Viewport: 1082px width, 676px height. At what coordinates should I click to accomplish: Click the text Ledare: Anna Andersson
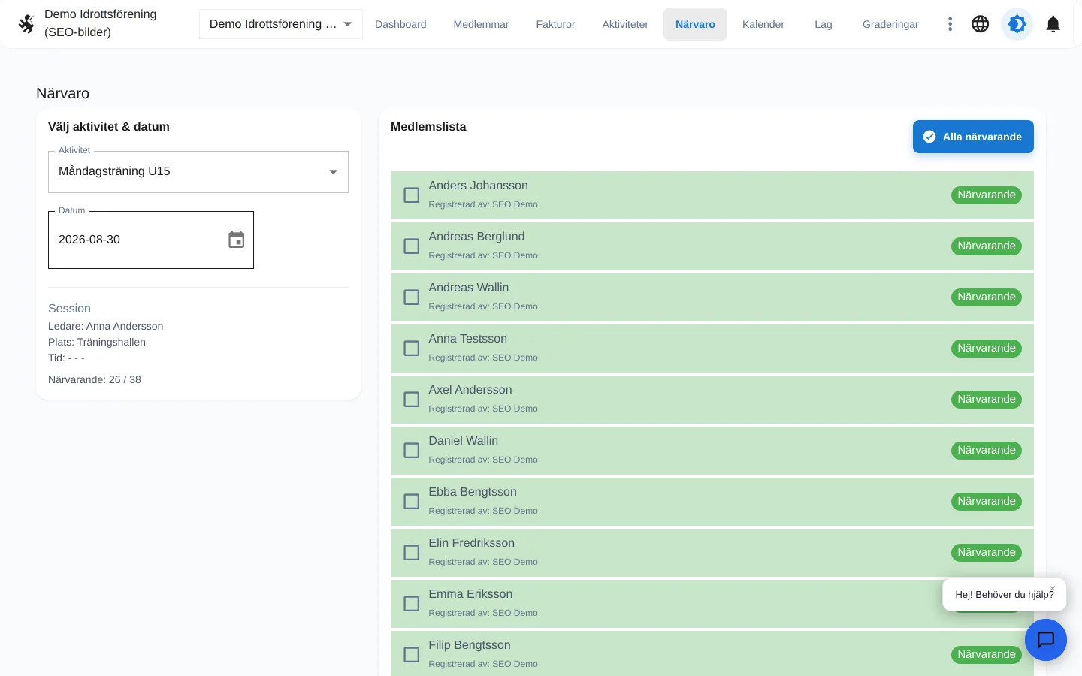point(106,327)
